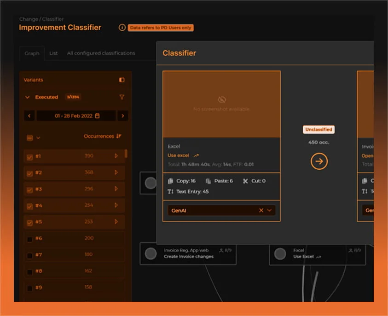Open selection options chevron beside select-all
The height and width of the screenshot is (316, 388).
click(38, 138)
